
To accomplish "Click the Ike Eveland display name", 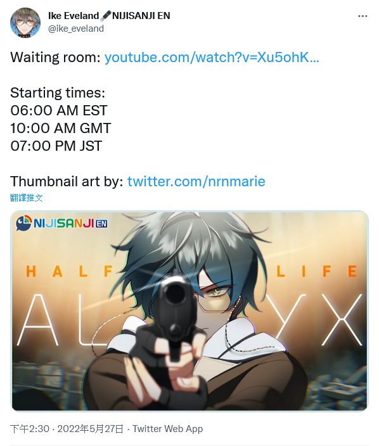I will (x=74, y=16).
